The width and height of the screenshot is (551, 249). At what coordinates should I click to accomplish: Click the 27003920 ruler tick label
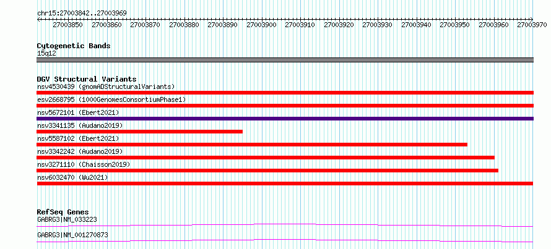tap(339, 25)
